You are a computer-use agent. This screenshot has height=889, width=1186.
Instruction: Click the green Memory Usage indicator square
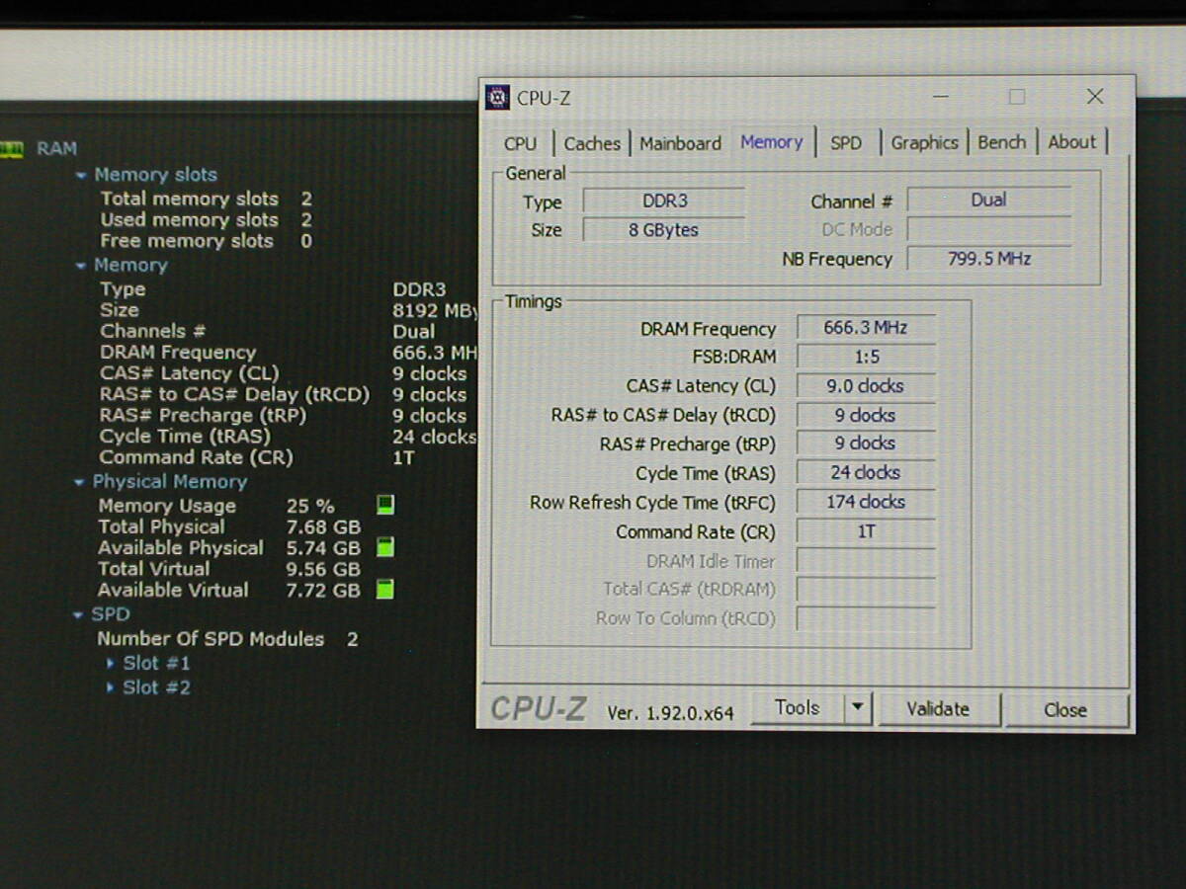(385, 505)
